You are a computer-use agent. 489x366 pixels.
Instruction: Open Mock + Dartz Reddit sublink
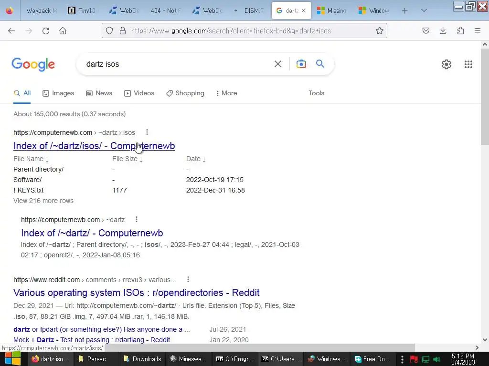tap(92, 340)
